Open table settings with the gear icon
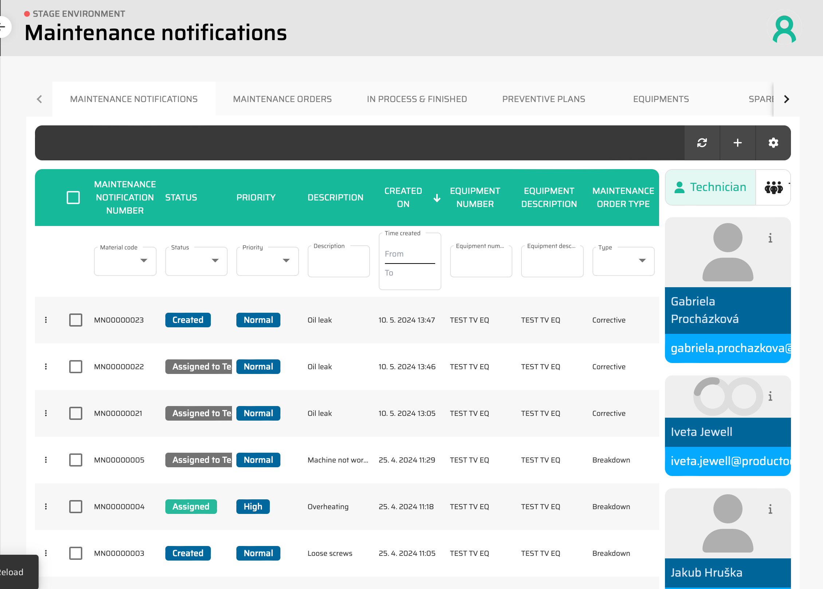Screen dimensions: 823x589 click(x=773, y=143)
